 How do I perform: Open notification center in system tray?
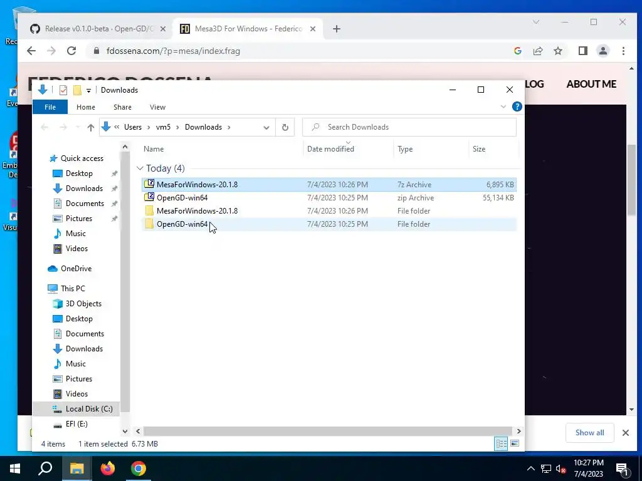(623, 468)
